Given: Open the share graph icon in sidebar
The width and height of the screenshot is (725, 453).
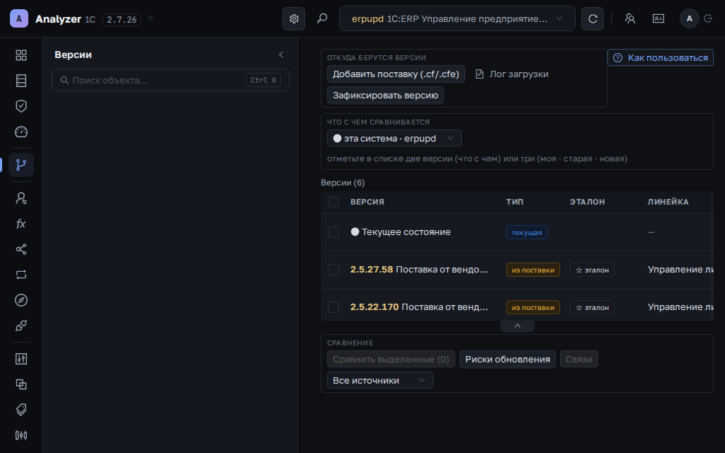Looking at the screenshot, I should (21, 249).
